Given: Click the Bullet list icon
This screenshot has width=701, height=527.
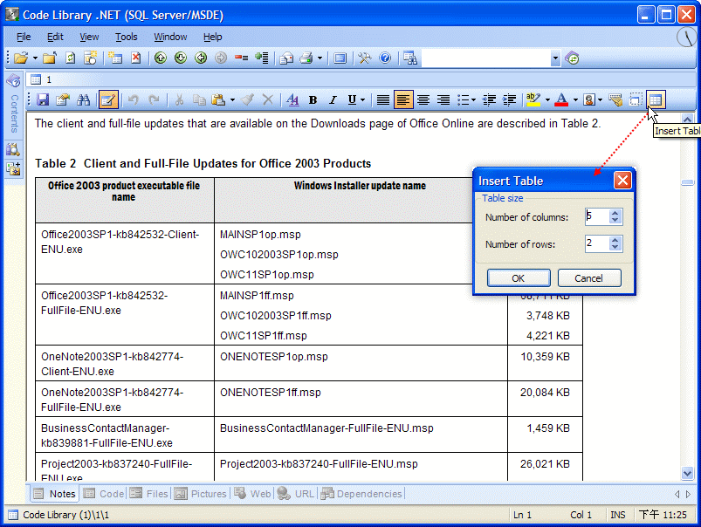Looking at the screenshot, I should pos(464,99).
